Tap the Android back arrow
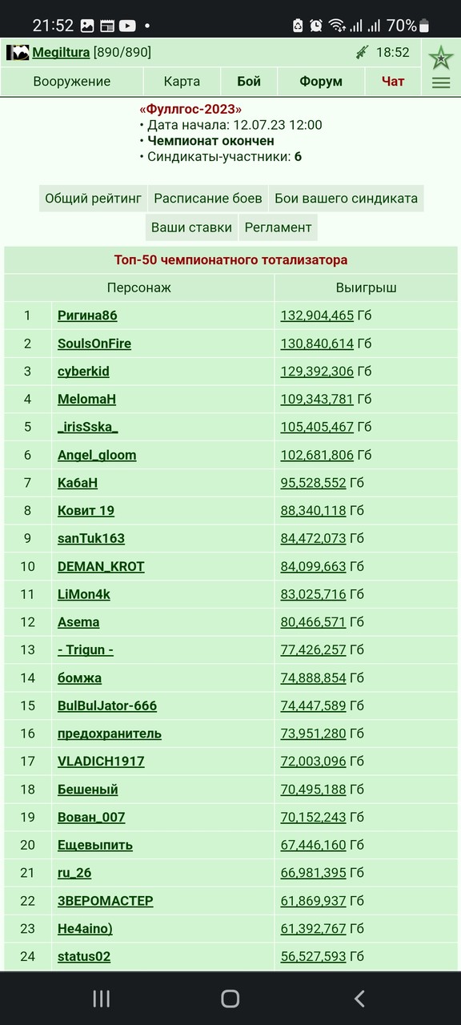Image resolution: width=461 pixels, height=1025 pixels. (x=359, y=998)
